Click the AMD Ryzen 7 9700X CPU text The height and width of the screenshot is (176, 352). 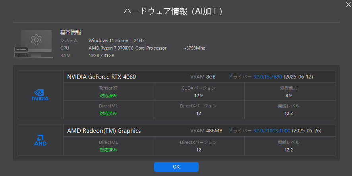point(128,48)
